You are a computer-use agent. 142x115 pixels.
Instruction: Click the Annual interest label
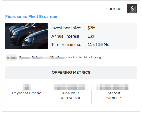(66, 36)
